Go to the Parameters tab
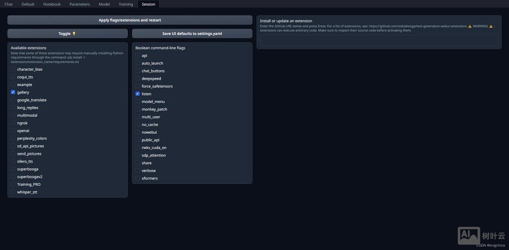This screenshot has height=250, width=509. (80, 4)
